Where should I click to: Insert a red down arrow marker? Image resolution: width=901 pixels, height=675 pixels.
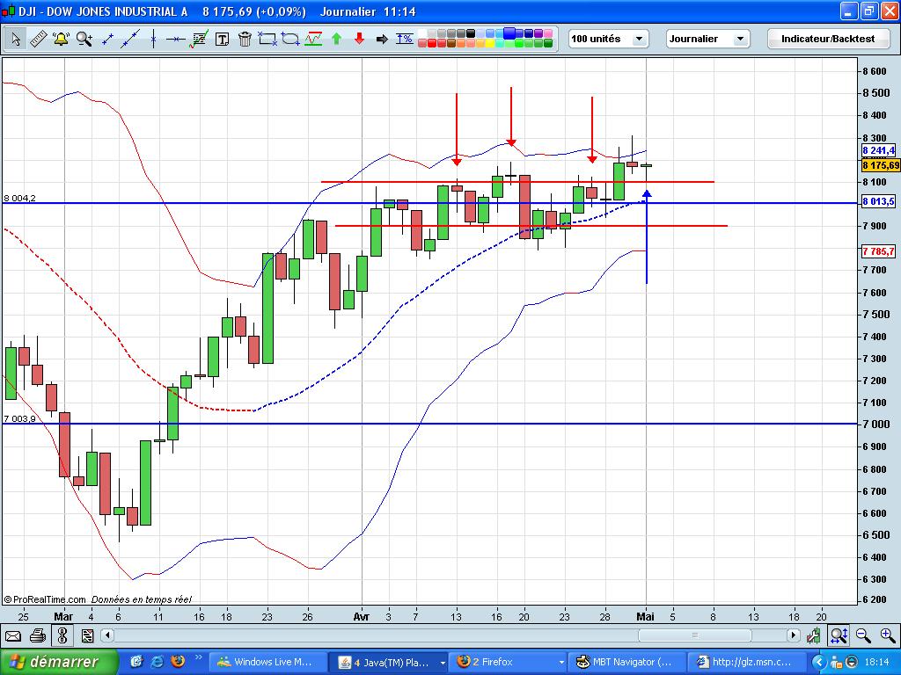(359, 39)
